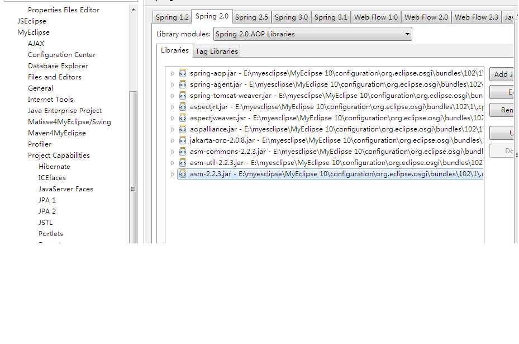This screenshot has width=519, height=344.
Task: Click the asm-util-2.2.3.jar jar icon
Action: tap(182, 163)
